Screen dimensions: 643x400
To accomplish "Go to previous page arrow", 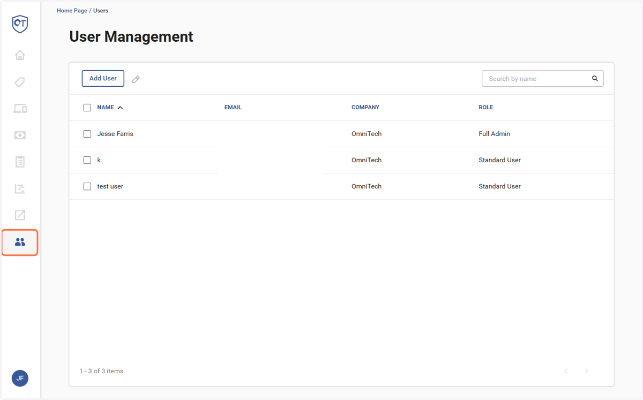I will click(x=566, y=371).
